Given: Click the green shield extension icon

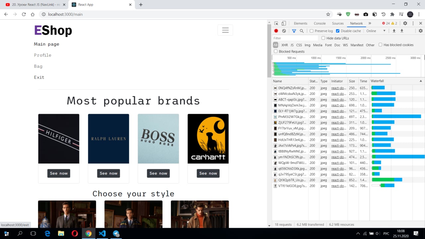Looking at the screenshot, I should [x=348, y=14].
